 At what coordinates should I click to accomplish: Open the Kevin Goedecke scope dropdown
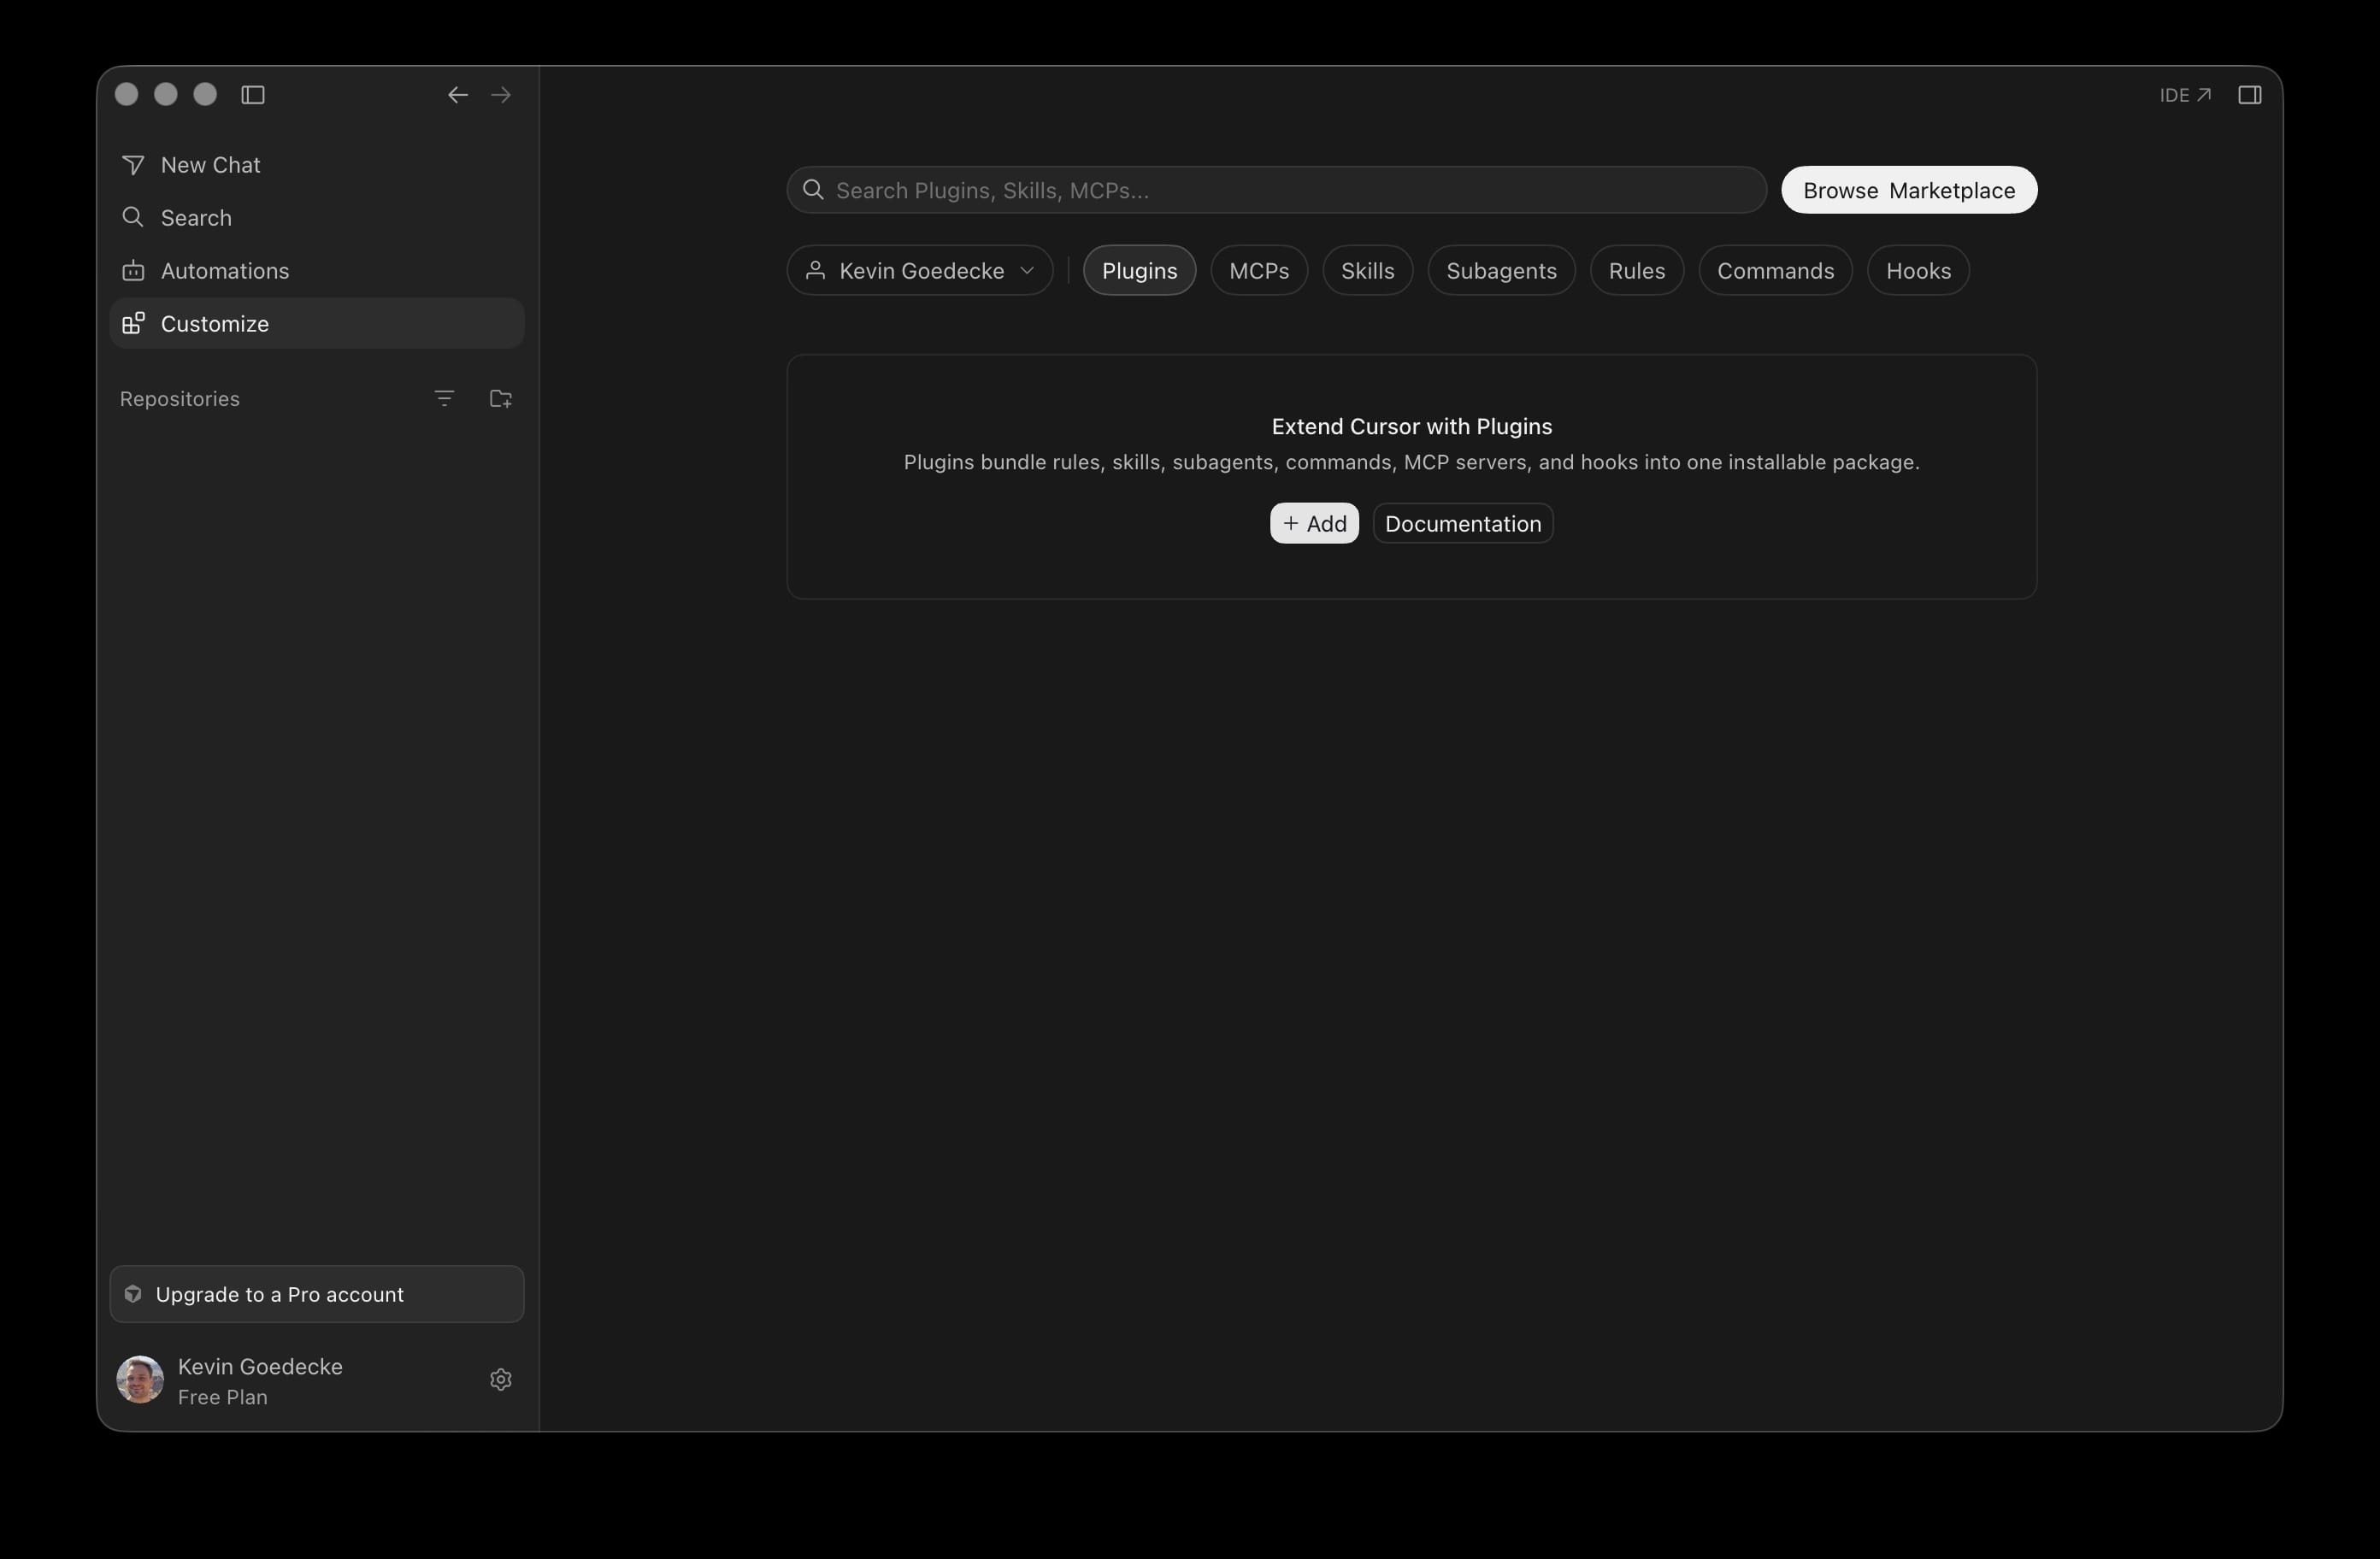coord(919,271)
